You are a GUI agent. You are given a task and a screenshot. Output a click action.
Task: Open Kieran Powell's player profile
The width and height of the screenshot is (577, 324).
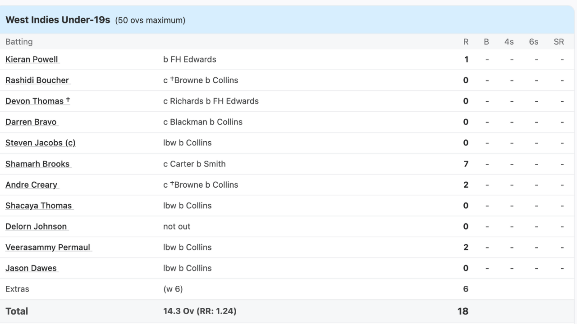(32, 59)
